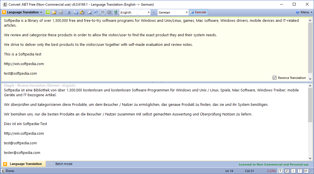Click the 'Done.' status message

click(10, 171)
